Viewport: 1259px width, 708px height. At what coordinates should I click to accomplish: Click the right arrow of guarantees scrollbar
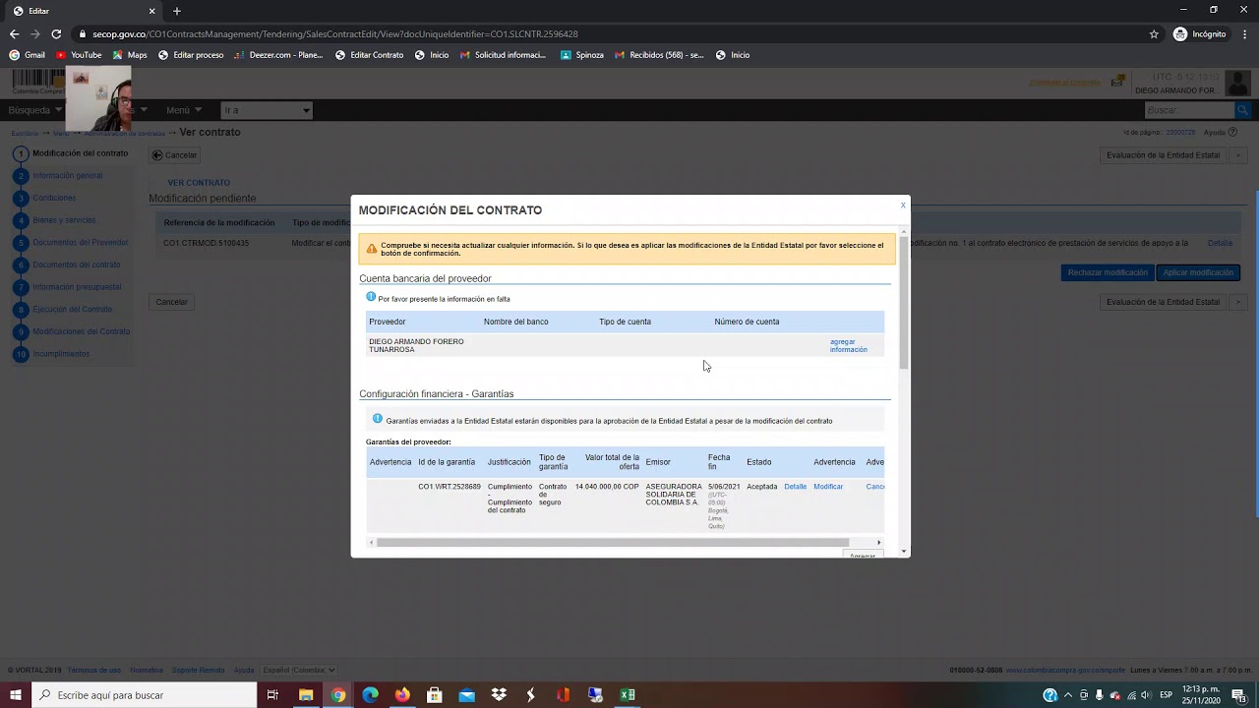point(878,542)
